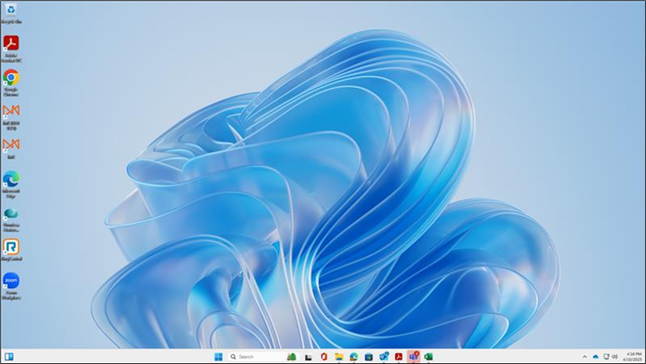Select the Zoom Workplace desktop shortcut
The height and width of the screenshot is (364, 646).
coord(10,281)
